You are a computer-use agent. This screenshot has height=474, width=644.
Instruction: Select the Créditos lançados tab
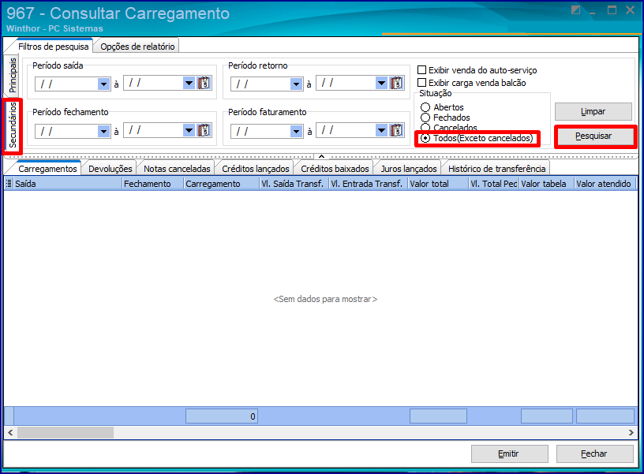256,169
